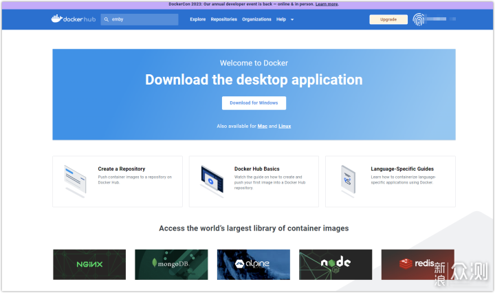
Task: Open the fingerprint user avatar
Action: pyautogui.click(x=419, y=19)
